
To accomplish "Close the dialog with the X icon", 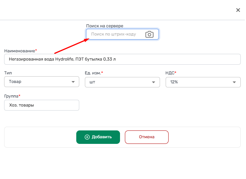I will coord(238,10).
